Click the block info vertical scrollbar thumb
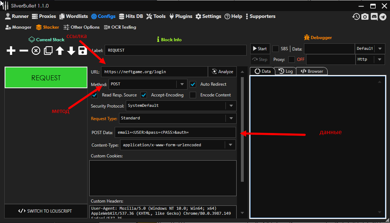This screenshot has width=390, height=223. 243,129
